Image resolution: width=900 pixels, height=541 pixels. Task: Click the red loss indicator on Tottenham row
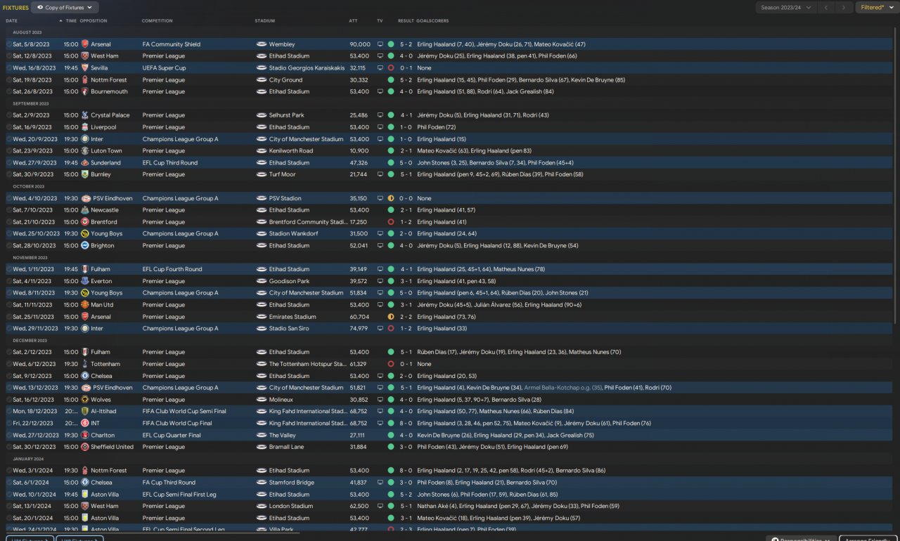tap(391, 364)
